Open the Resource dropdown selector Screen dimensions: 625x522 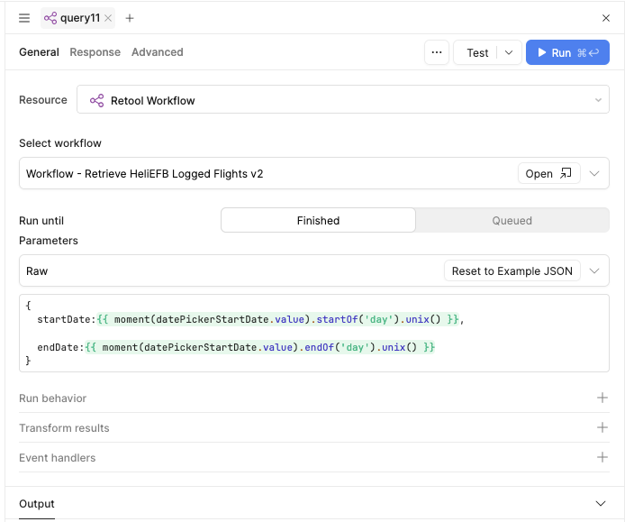pyautogui.click(x=342, y=101)
